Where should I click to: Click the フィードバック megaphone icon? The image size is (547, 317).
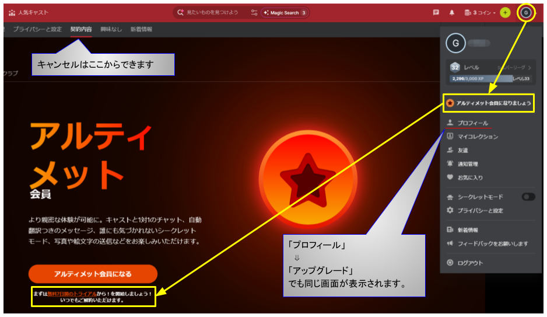click(450, 243)
